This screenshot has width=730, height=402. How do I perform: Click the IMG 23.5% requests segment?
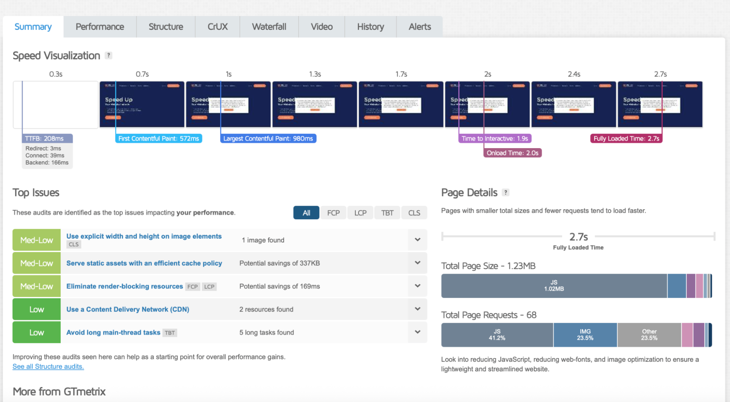585,335
